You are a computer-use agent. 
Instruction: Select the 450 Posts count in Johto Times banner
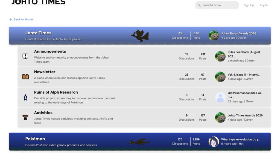tap(196, 36)
